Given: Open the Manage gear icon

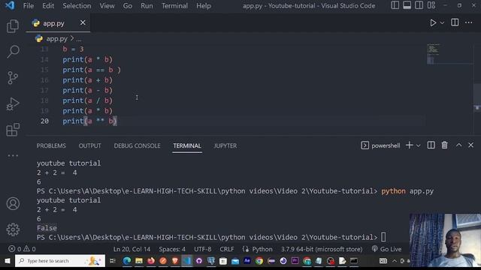Looking at the screenshot, I should [x=13, y=229].
